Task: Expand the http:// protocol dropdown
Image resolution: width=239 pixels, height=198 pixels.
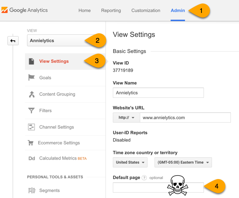Action: pyautogui.click(x=127, y=117)
